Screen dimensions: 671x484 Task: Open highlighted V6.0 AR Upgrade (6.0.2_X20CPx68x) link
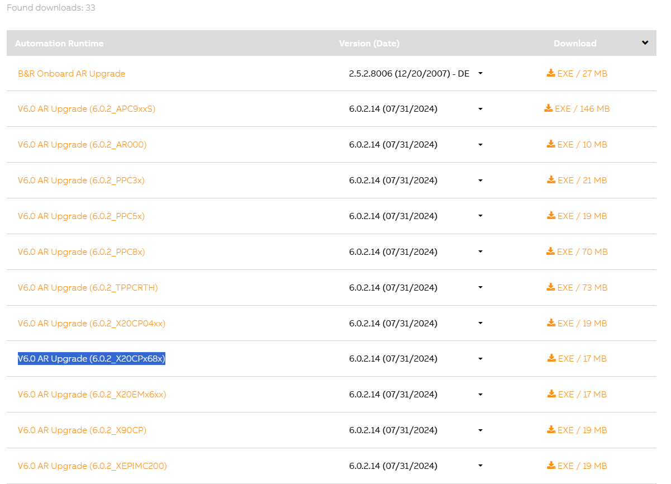pyautogui.click(x=92, y=358)
